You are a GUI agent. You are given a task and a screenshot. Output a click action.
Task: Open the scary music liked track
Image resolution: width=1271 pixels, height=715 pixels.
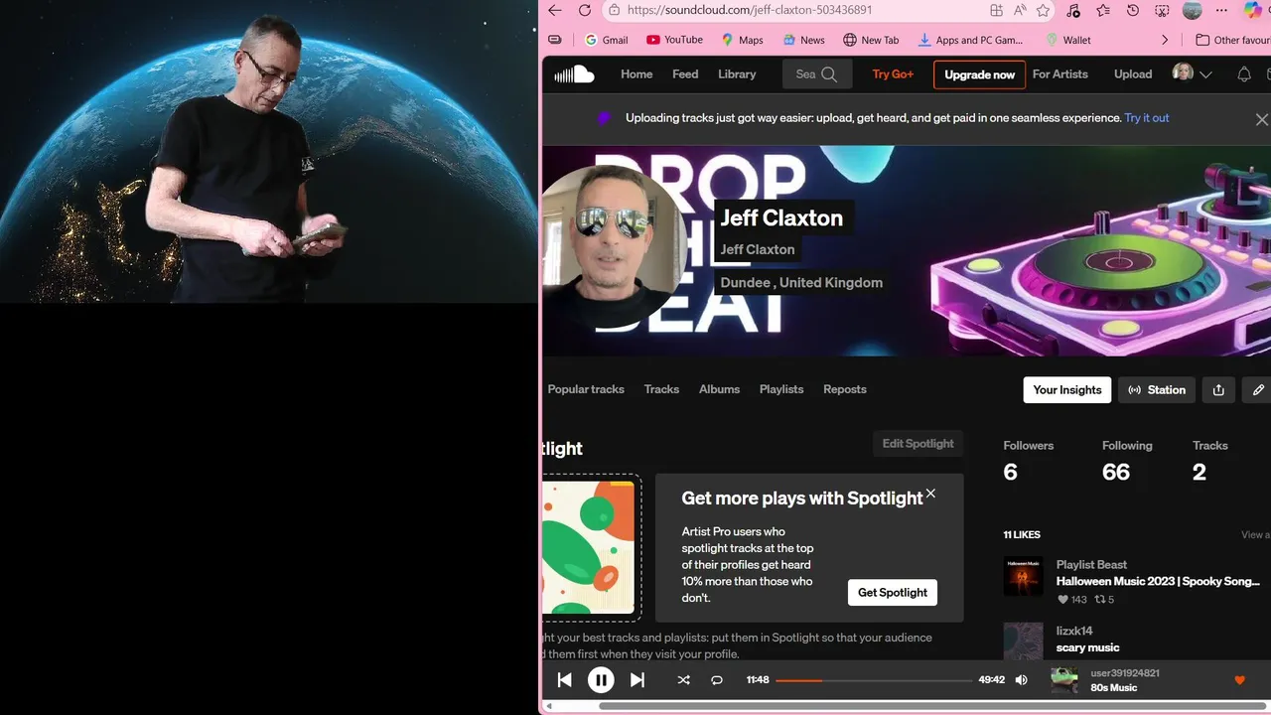(1088, 647)
